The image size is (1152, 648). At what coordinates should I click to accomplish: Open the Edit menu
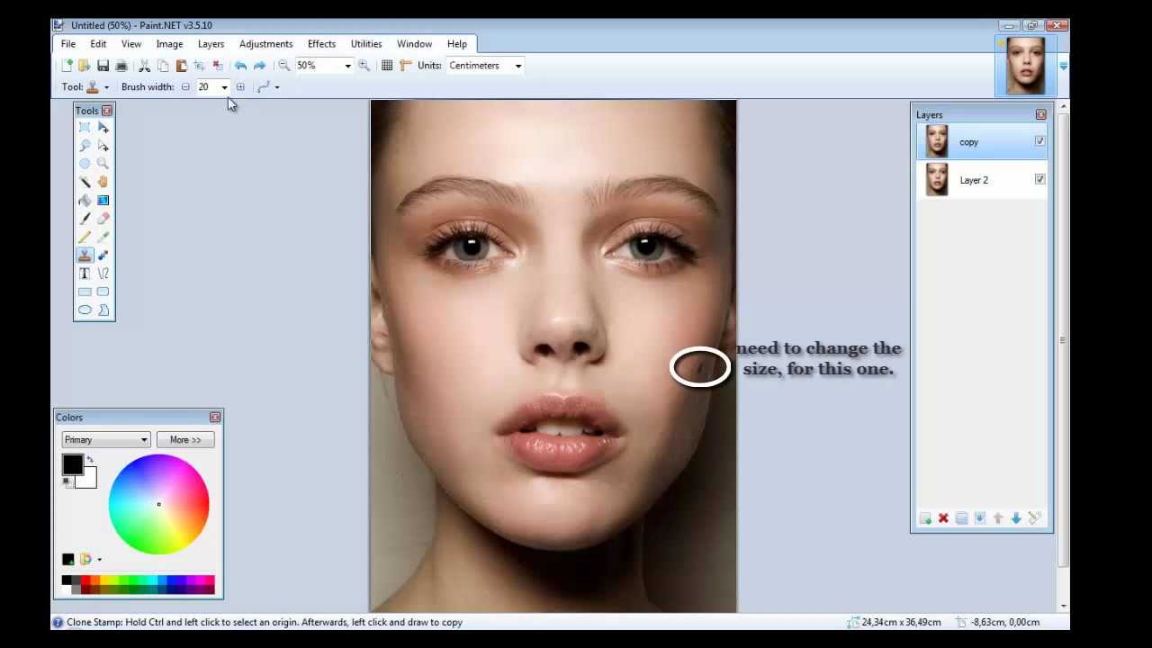point(98,44)
